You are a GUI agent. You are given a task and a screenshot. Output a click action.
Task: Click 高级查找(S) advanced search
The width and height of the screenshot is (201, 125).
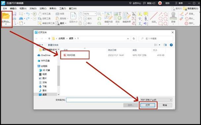click(190, 9)
